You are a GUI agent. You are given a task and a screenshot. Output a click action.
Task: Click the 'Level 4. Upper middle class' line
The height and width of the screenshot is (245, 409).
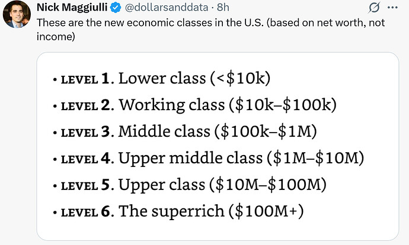tap(208, 158)
